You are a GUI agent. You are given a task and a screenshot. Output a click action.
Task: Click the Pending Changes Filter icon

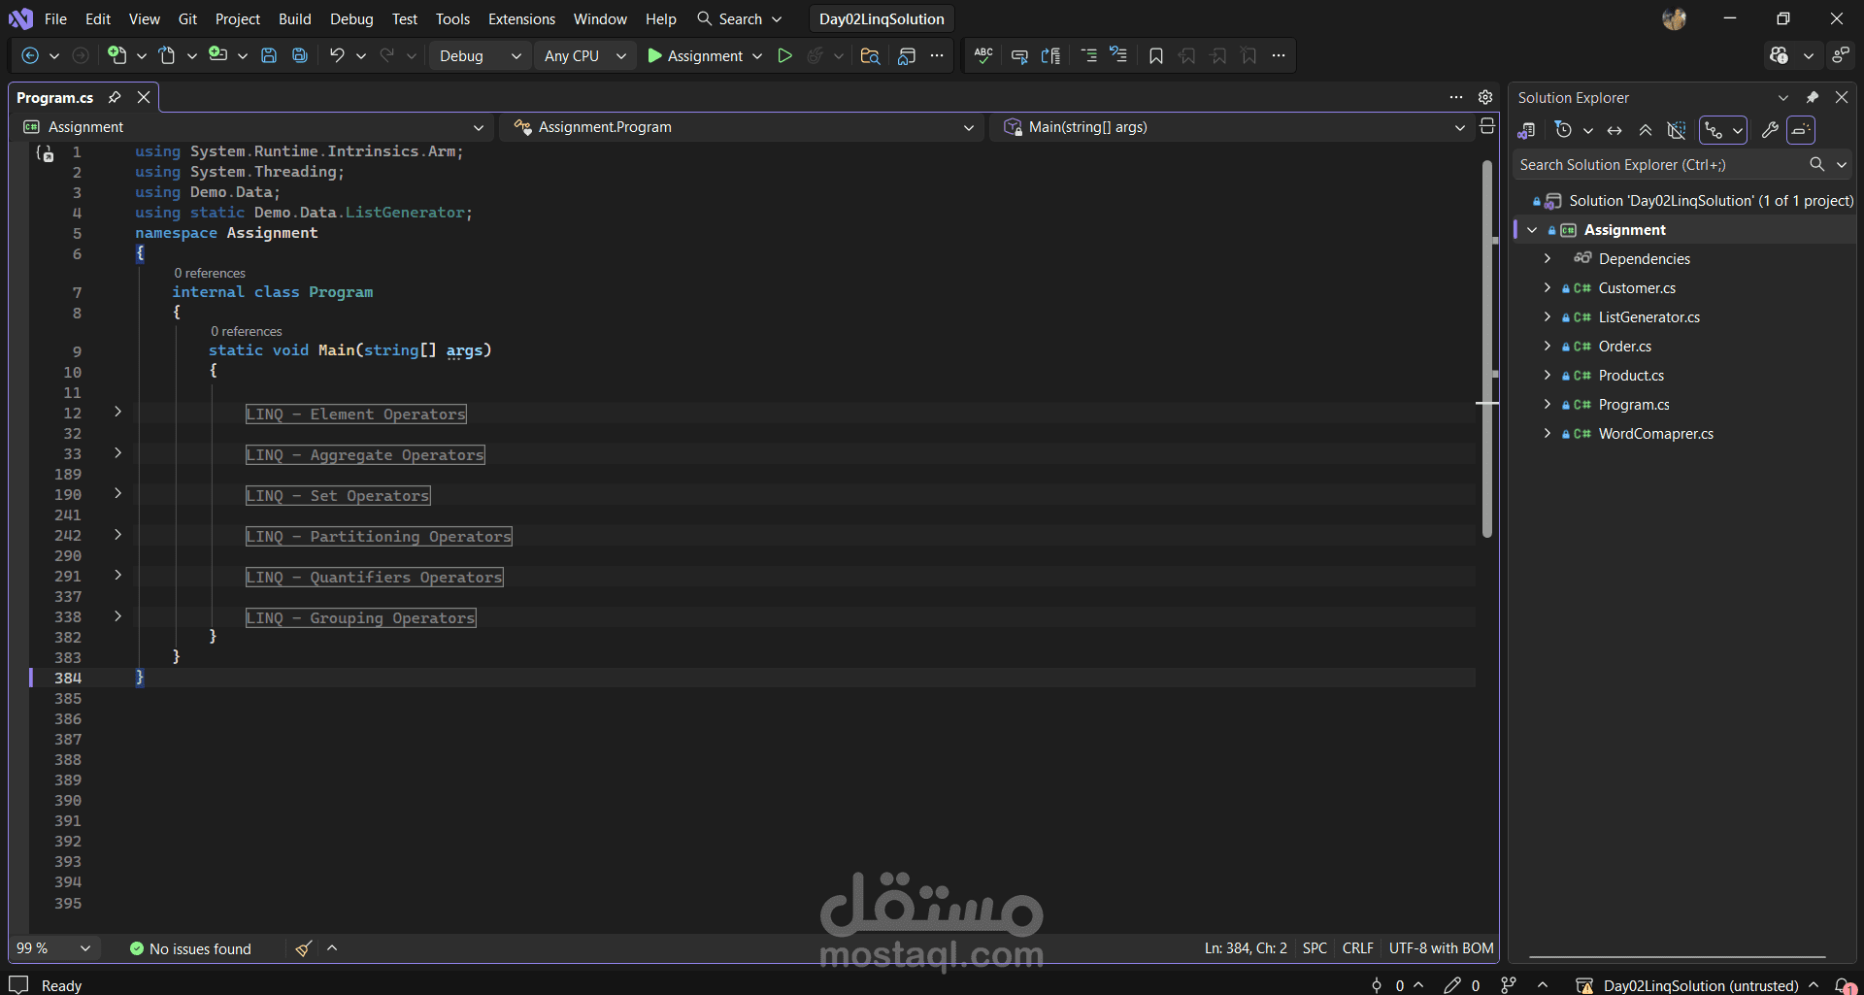[1563, 130]
